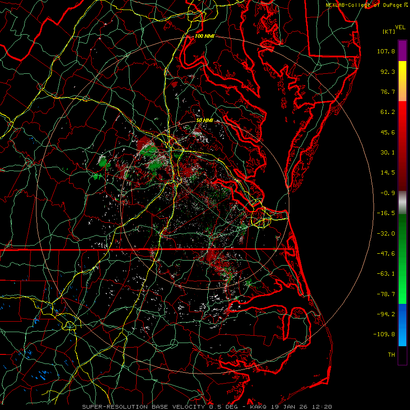Select the 61.2 velocity scale value
Viewport: 410px width, 410px height.
coord(388,112)
